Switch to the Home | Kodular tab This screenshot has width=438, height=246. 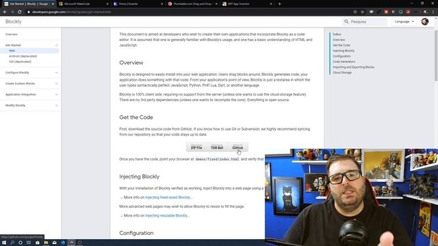click(x=138, y=4)
